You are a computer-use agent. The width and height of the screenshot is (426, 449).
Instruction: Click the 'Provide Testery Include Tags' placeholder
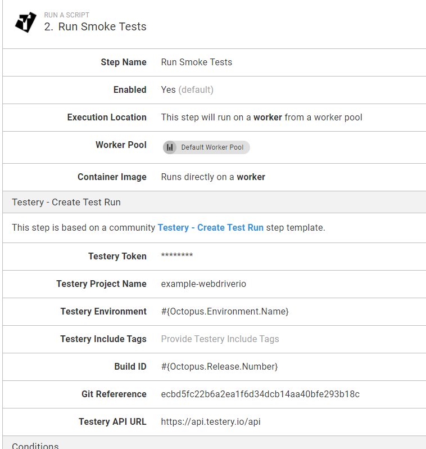[220, 339]
